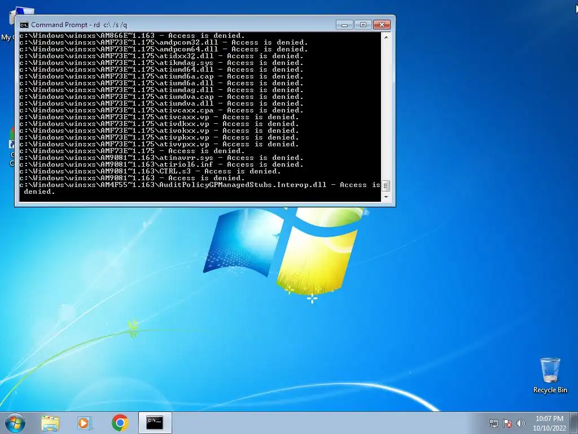
Task: Minimize the Command Prompt window
Action: [344, 25]
